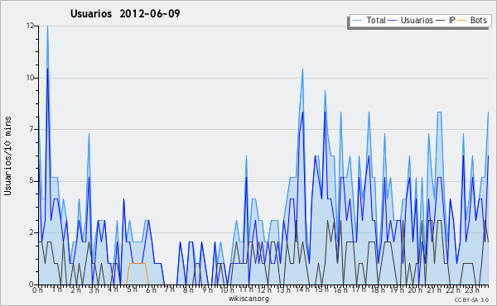Click the x-axis label '22 h'

(x=452, y=289)
